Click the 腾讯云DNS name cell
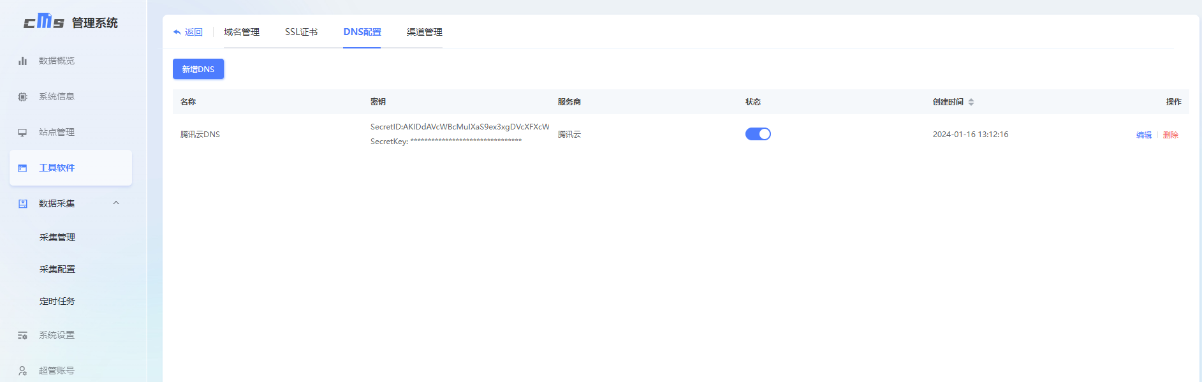This screenshot has height=382, width=1202. pos(200,135)
